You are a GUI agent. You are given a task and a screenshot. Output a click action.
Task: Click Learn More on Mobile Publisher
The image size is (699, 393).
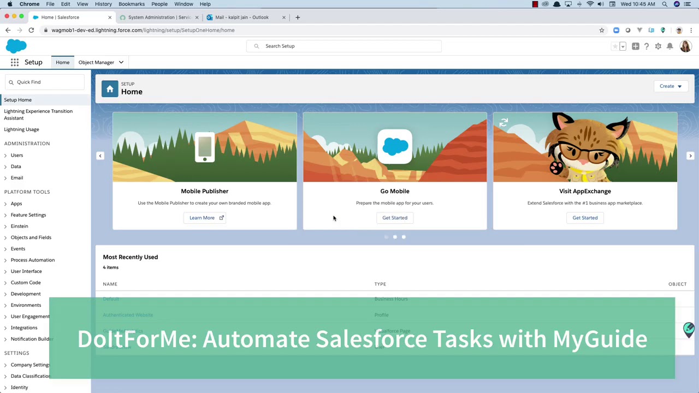click(x=205, y=218)
